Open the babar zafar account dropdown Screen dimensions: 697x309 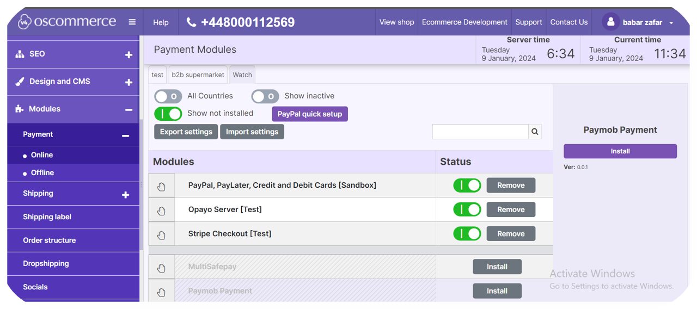(x=671, y=23)
